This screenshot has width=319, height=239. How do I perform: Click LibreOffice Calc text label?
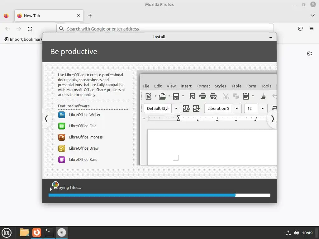point(83,126)
